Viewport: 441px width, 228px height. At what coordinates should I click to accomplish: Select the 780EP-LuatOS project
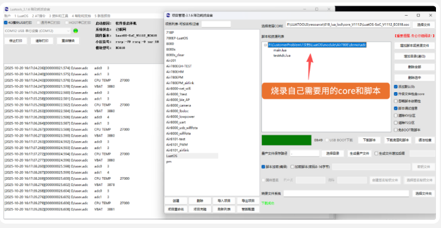[177, 38]
